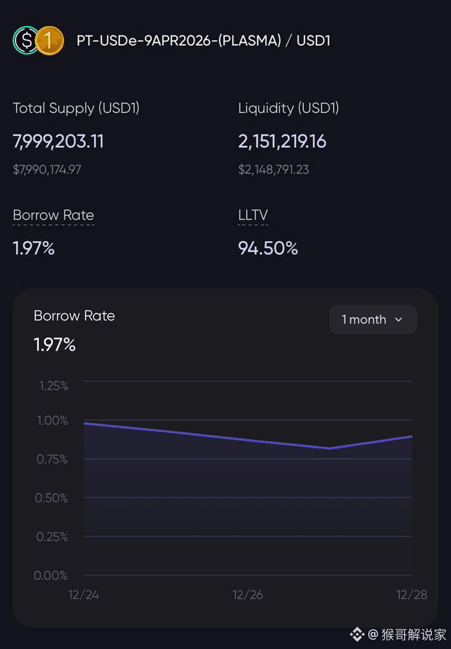
Task: Click the Total Supply value 7,999,203.11
Action: (x=58, y=142)
